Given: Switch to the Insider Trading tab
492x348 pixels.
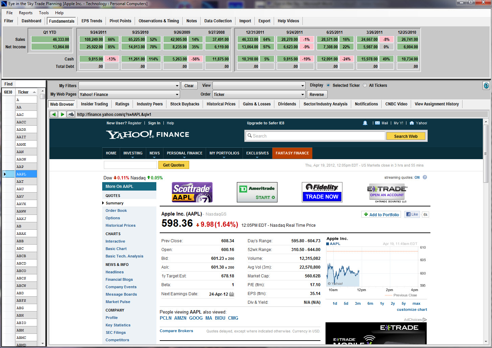Looking at the screenshot, I should 94,104.
